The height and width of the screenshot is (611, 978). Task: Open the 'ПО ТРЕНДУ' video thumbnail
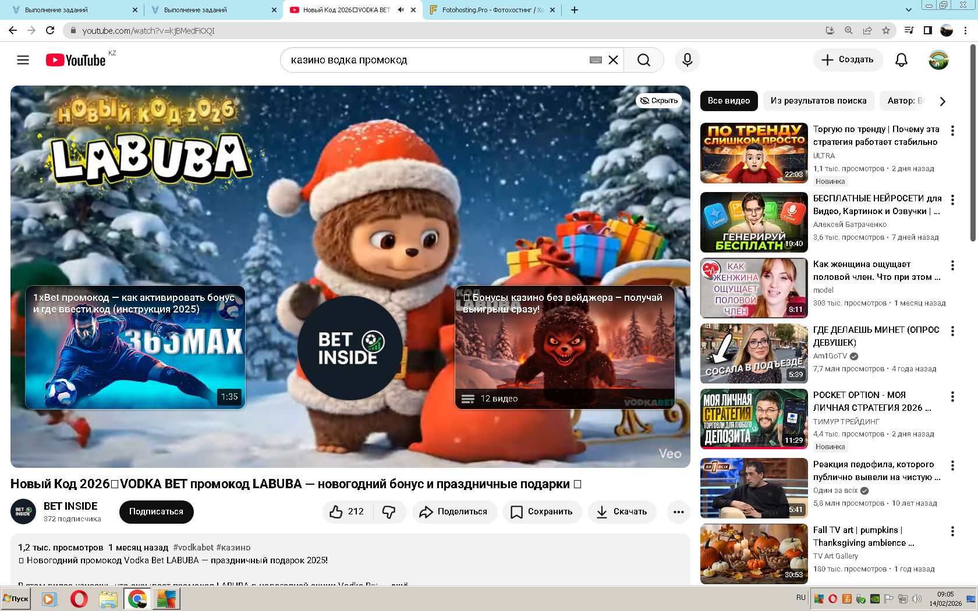pyautogui.click(x=754, y=153)
